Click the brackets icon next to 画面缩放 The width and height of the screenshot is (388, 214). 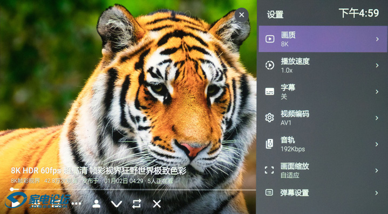[x=269, y=170]
